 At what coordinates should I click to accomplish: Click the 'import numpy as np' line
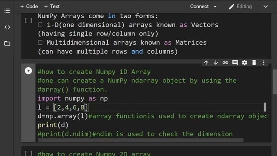tap(73, 98)
